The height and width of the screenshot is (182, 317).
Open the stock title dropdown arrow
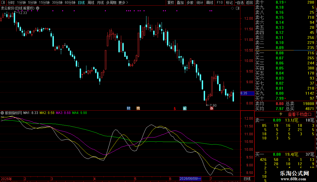click(x=38, y=8)
